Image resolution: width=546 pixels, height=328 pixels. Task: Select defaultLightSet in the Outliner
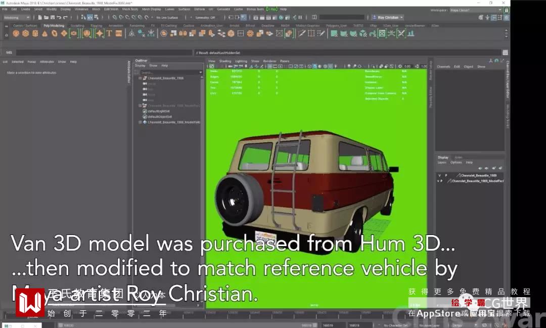coord(158,111)
